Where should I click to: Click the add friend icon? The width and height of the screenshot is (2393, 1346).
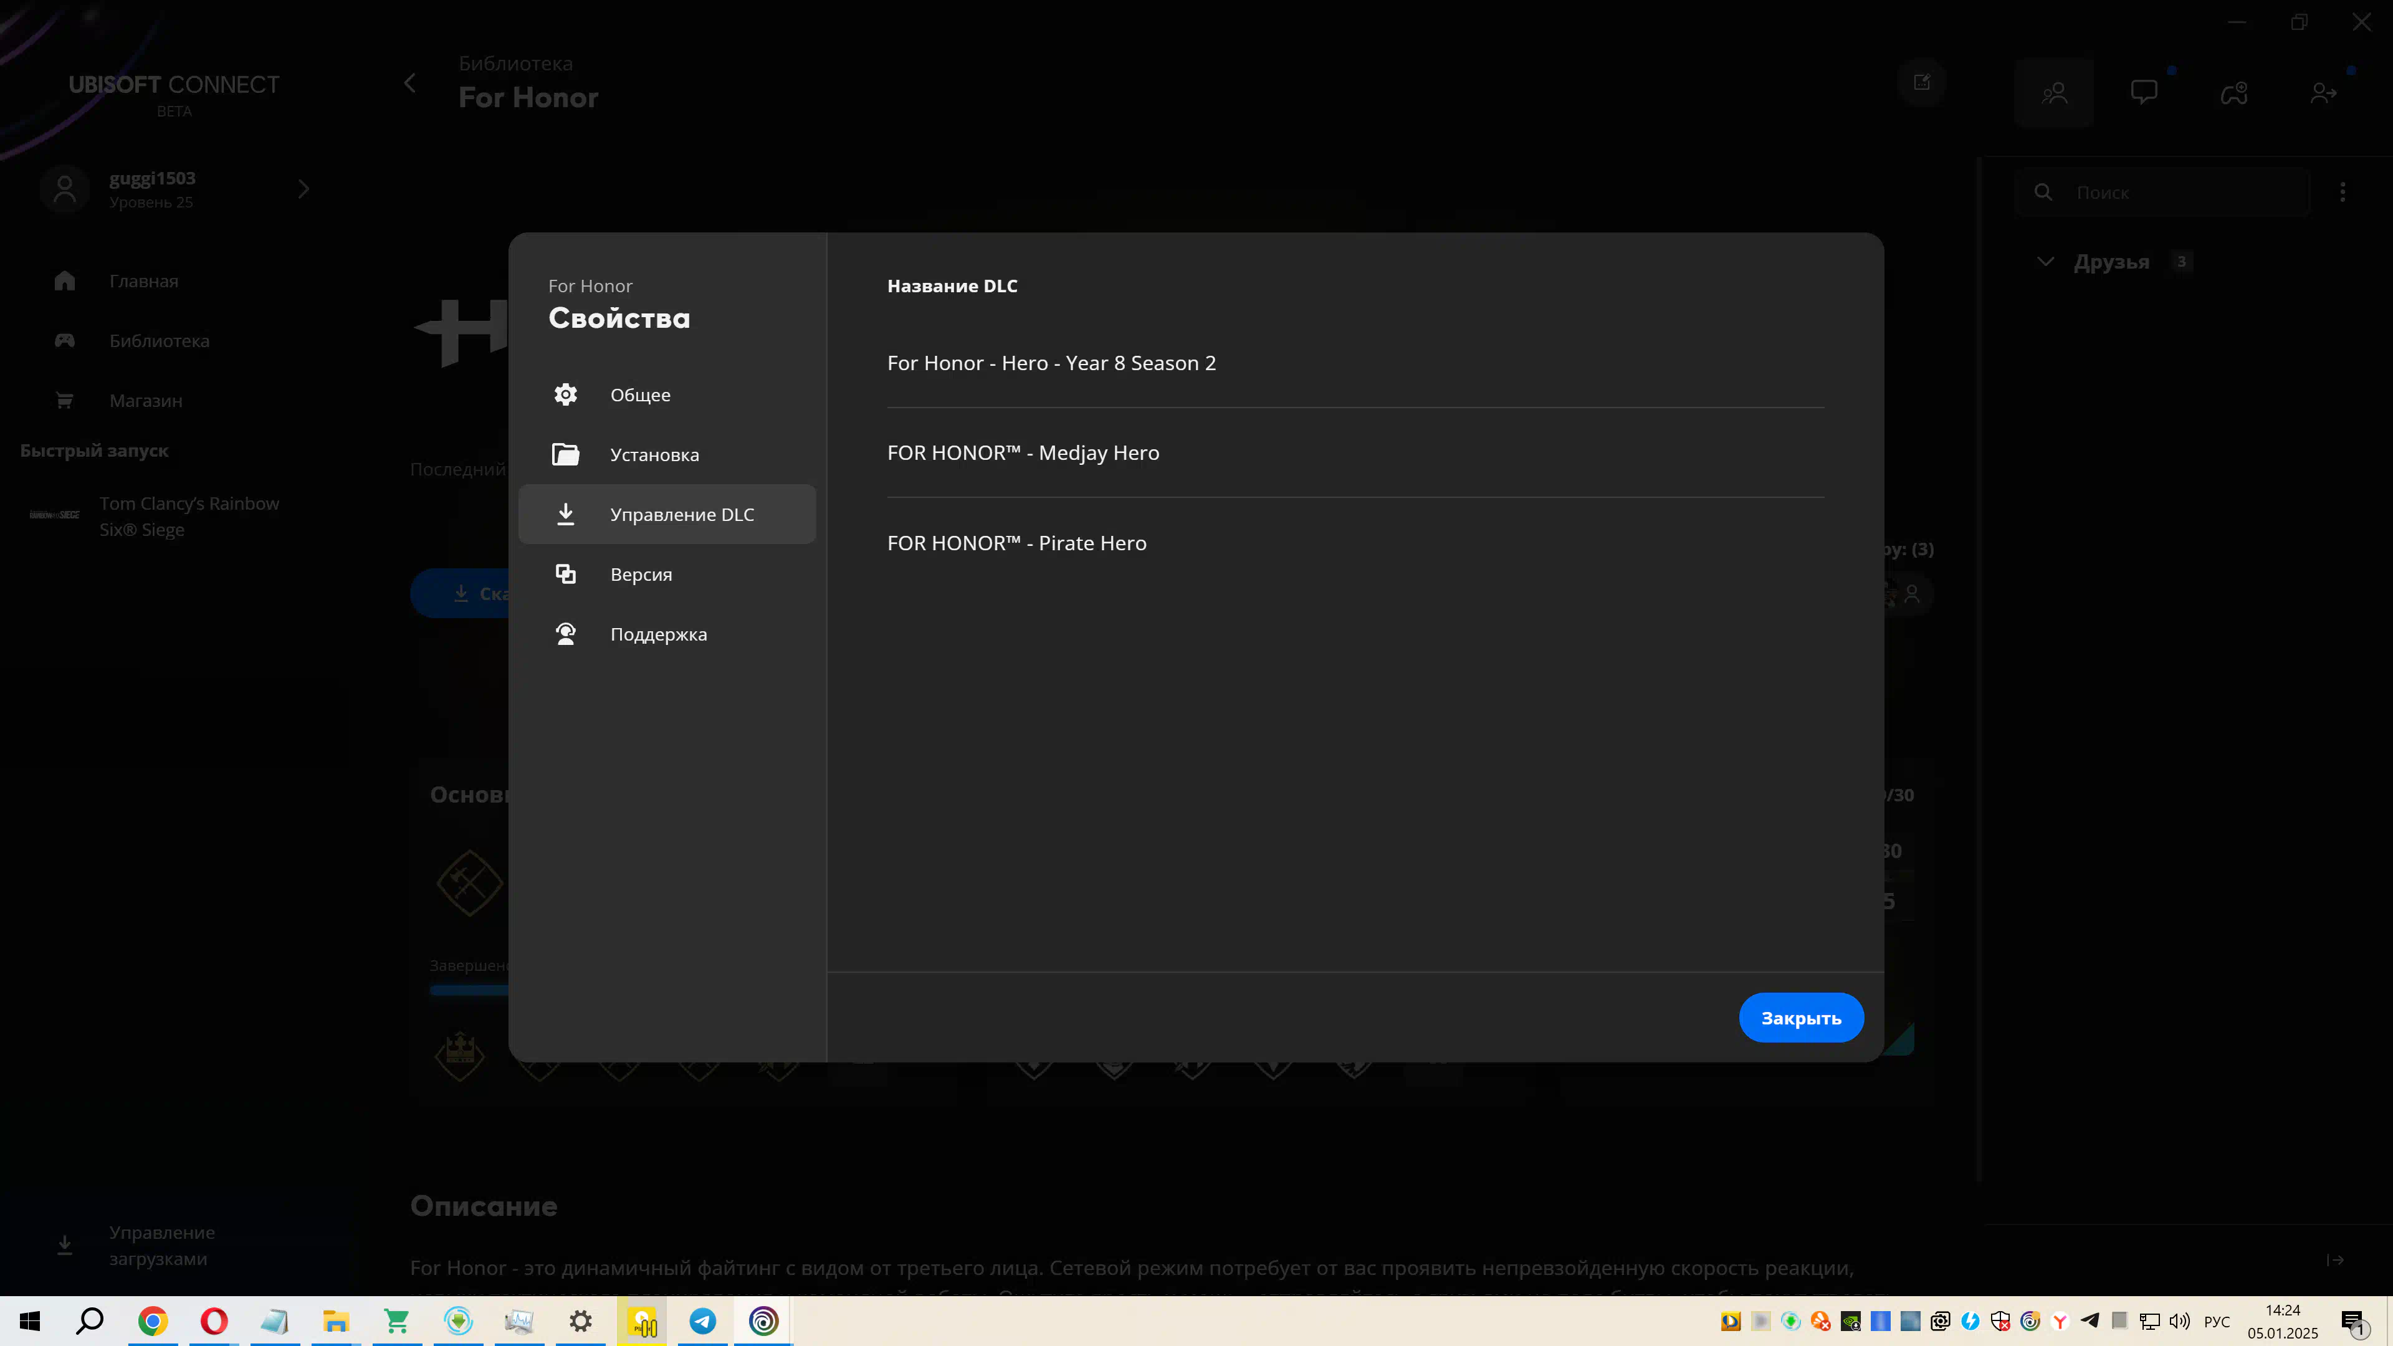click(x=2323, y=92)
